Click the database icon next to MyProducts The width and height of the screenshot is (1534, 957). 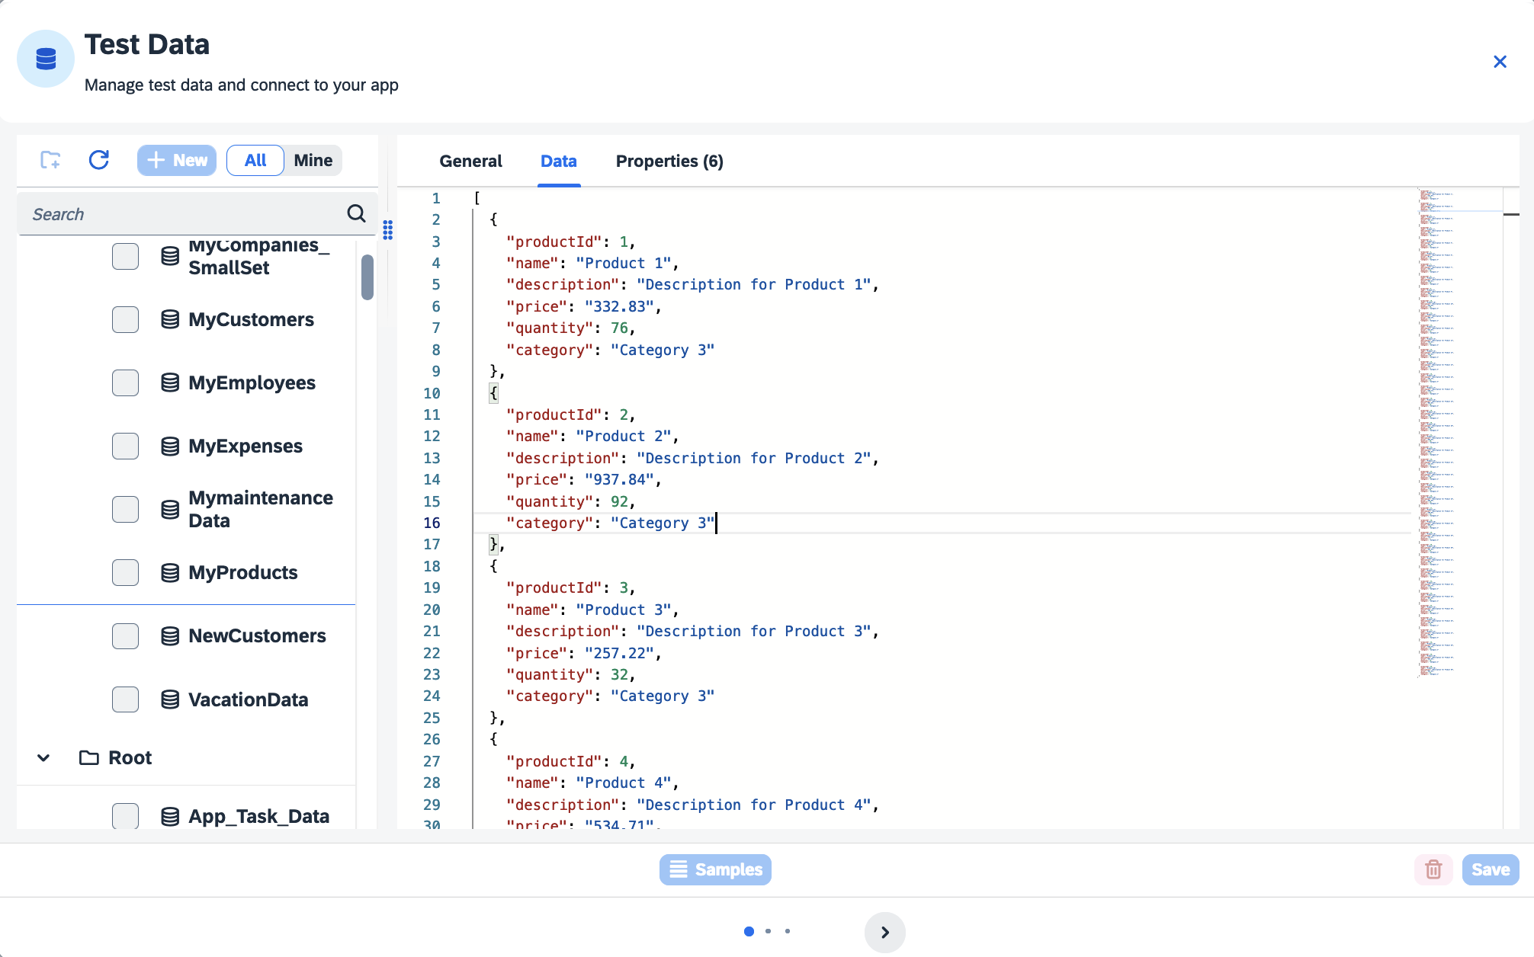tap(170, 572)
